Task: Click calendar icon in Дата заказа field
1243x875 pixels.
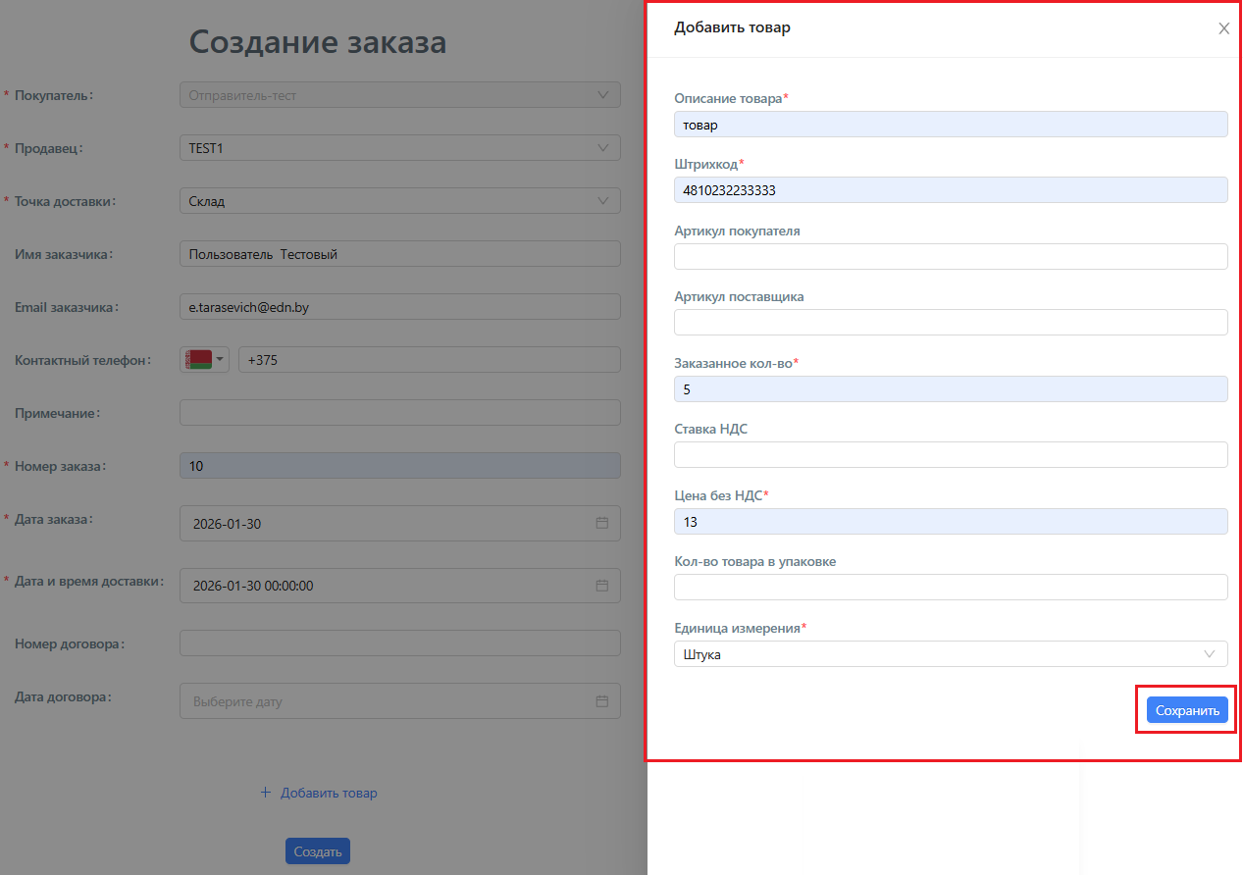Action: [602, 523]
